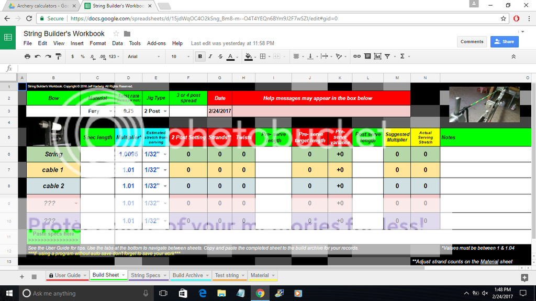Toggle strikethrough formatting
This screenshot has width=536, height=301.
220,56
